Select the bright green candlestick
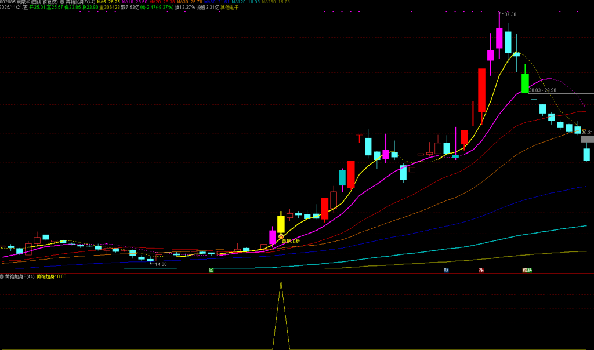 (525, 82)
